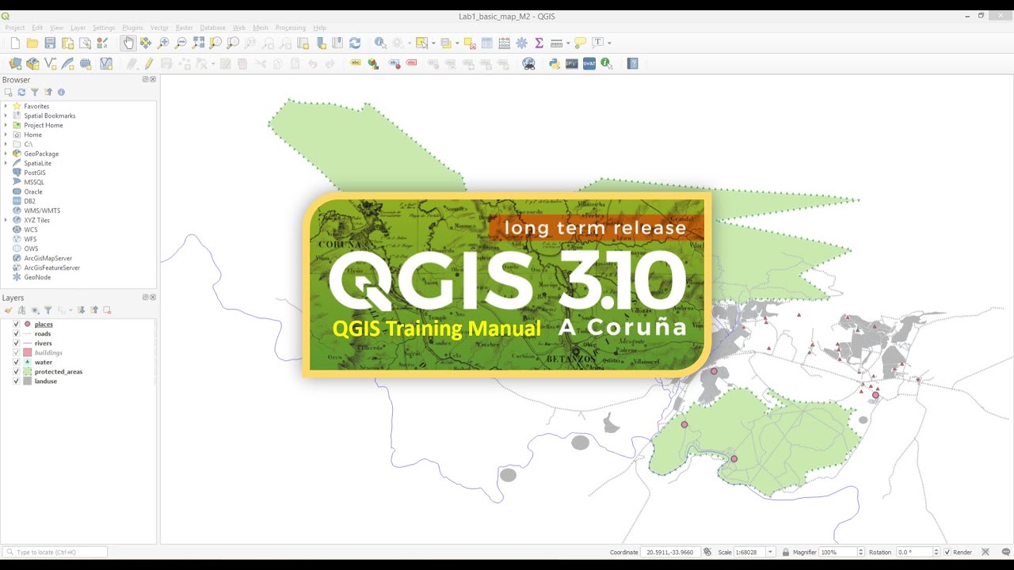
Task: Toggle visibility of the rivers layer
Action: click(x=16, y=343)
